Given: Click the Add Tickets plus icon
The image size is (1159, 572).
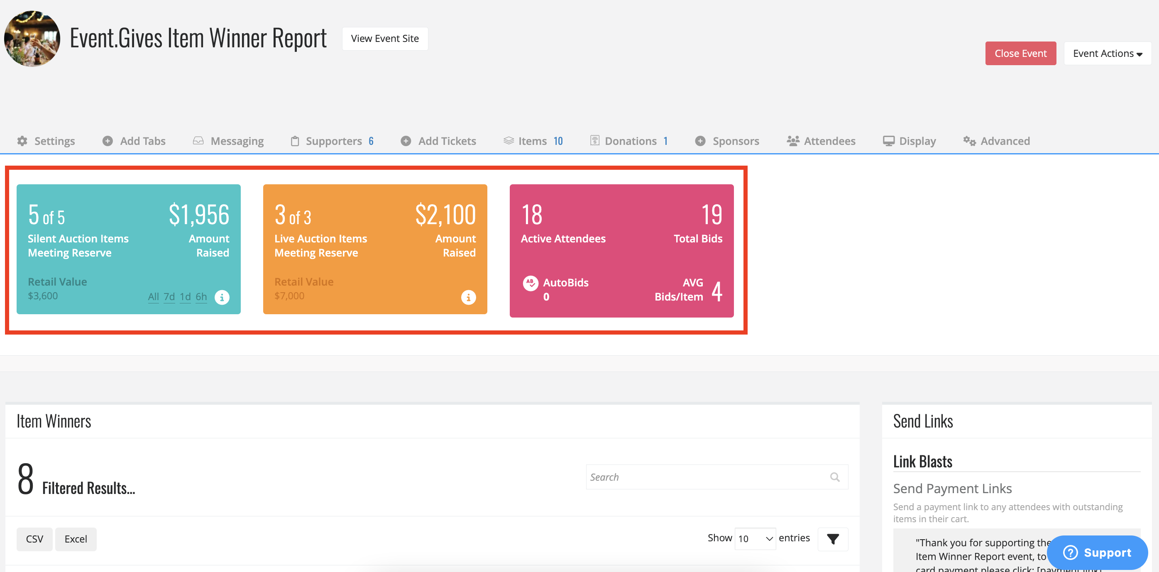Looking at the screenshot, I should [x=406, y=141].
